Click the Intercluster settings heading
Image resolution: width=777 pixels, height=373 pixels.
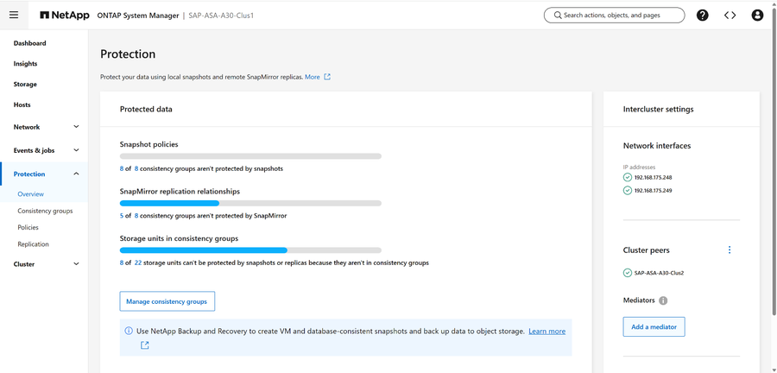pyautogui.click(x=658, y=109)
